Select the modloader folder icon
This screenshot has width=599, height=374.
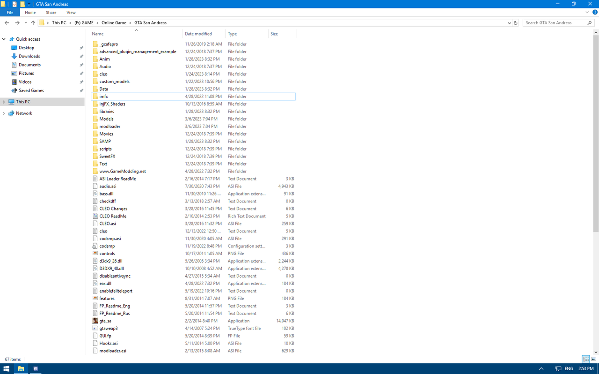tap(95, 126)
